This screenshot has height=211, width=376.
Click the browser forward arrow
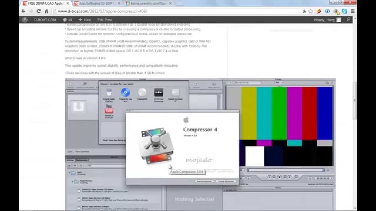pos(31,11)
